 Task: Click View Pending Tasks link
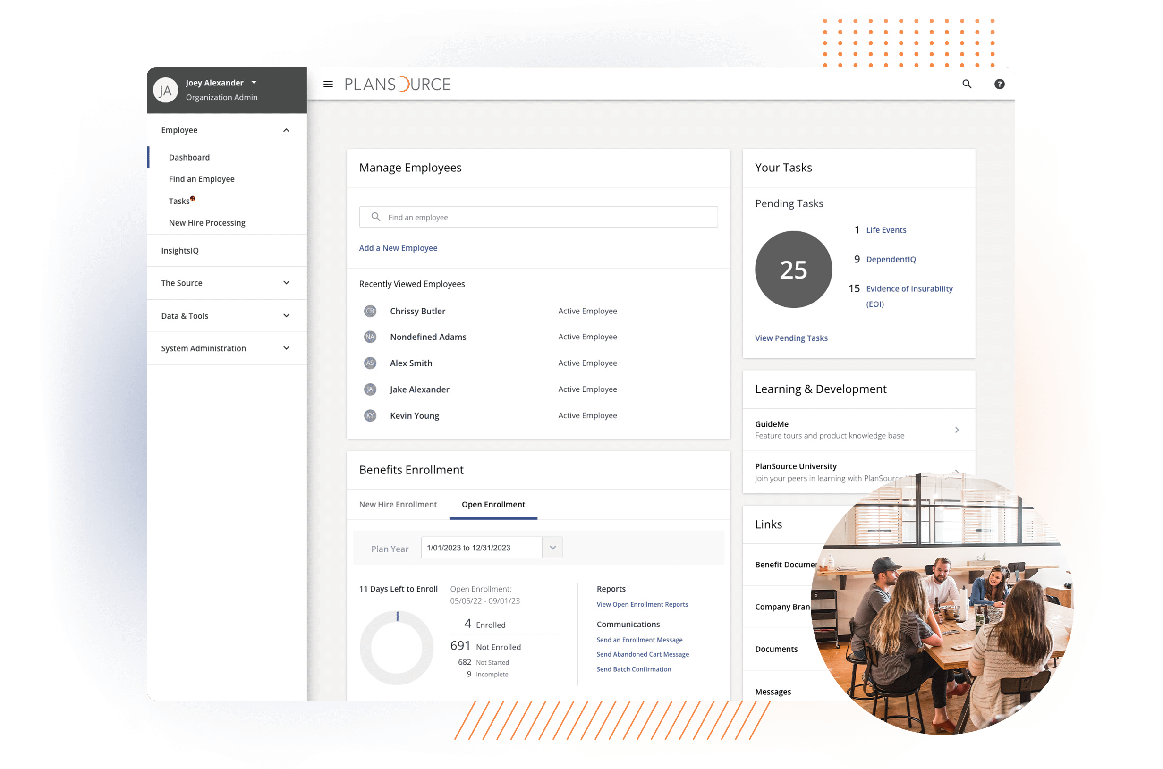[x=791, y=338]
